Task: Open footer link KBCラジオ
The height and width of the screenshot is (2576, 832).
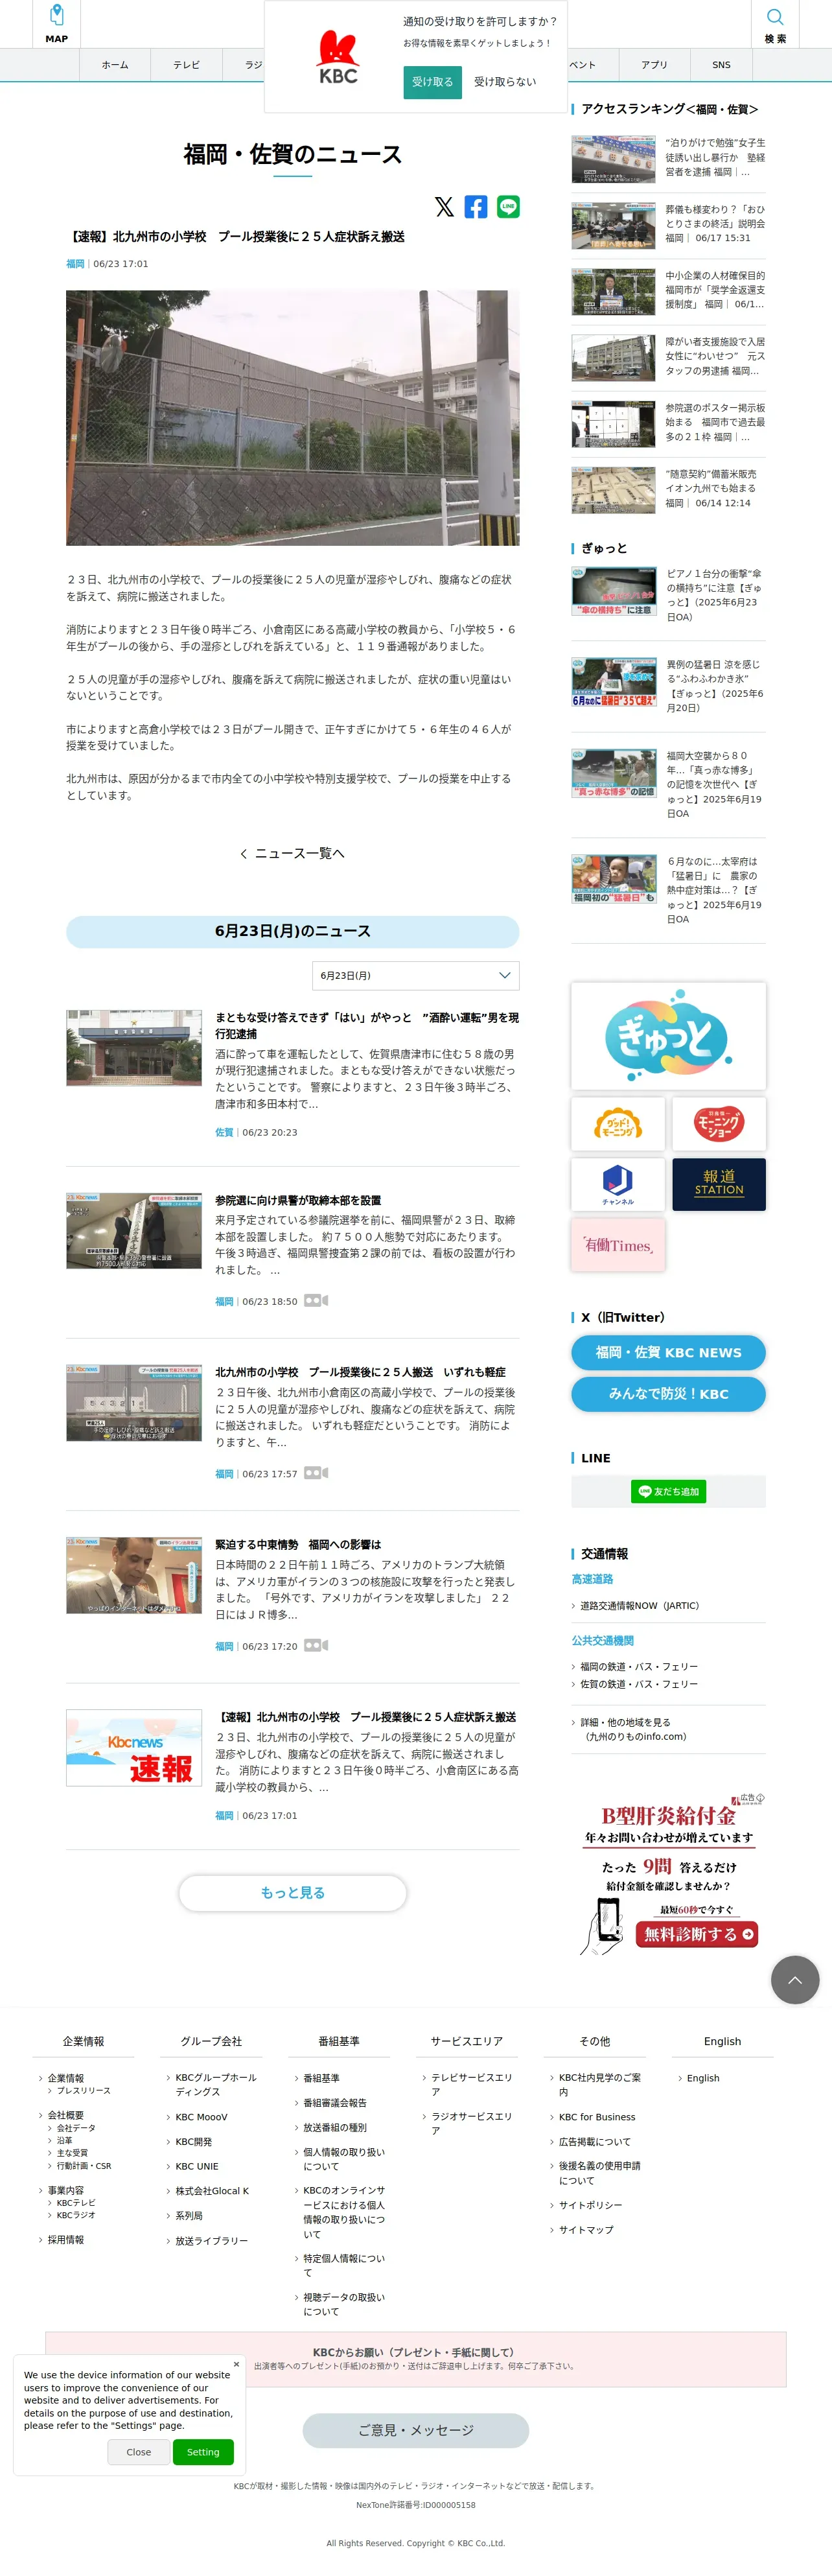Action: click(x=76, y=2215)
